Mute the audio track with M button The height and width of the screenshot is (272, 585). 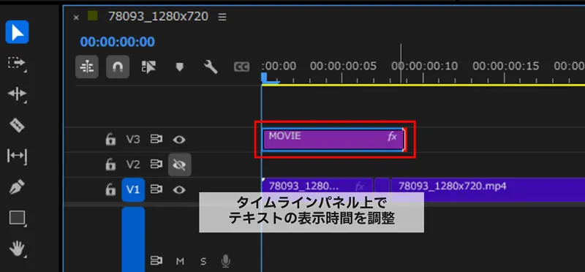pos(180,261)
